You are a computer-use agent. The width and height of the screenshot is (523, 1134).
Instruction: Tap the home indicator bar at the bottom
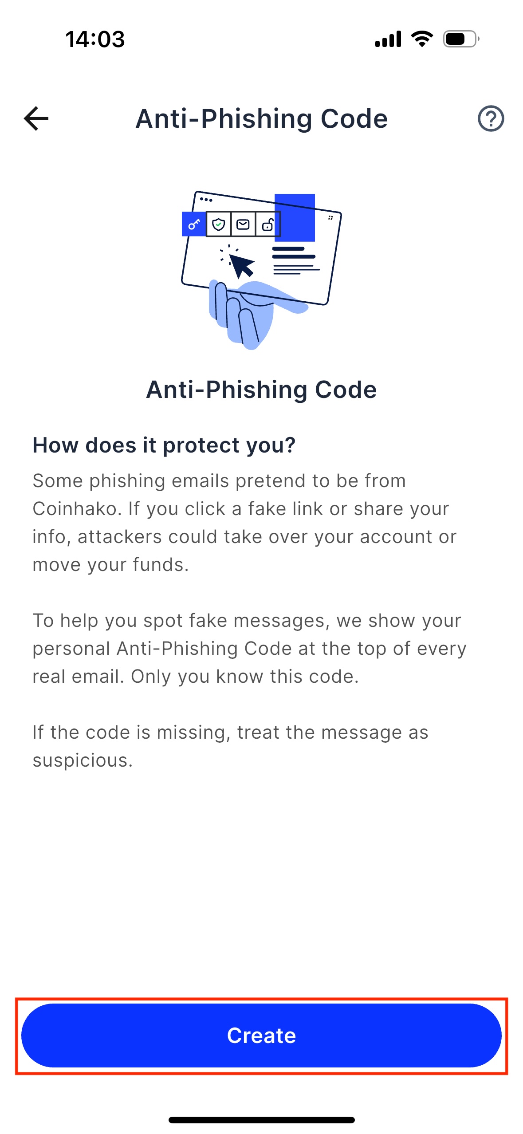coord(262,1120)
